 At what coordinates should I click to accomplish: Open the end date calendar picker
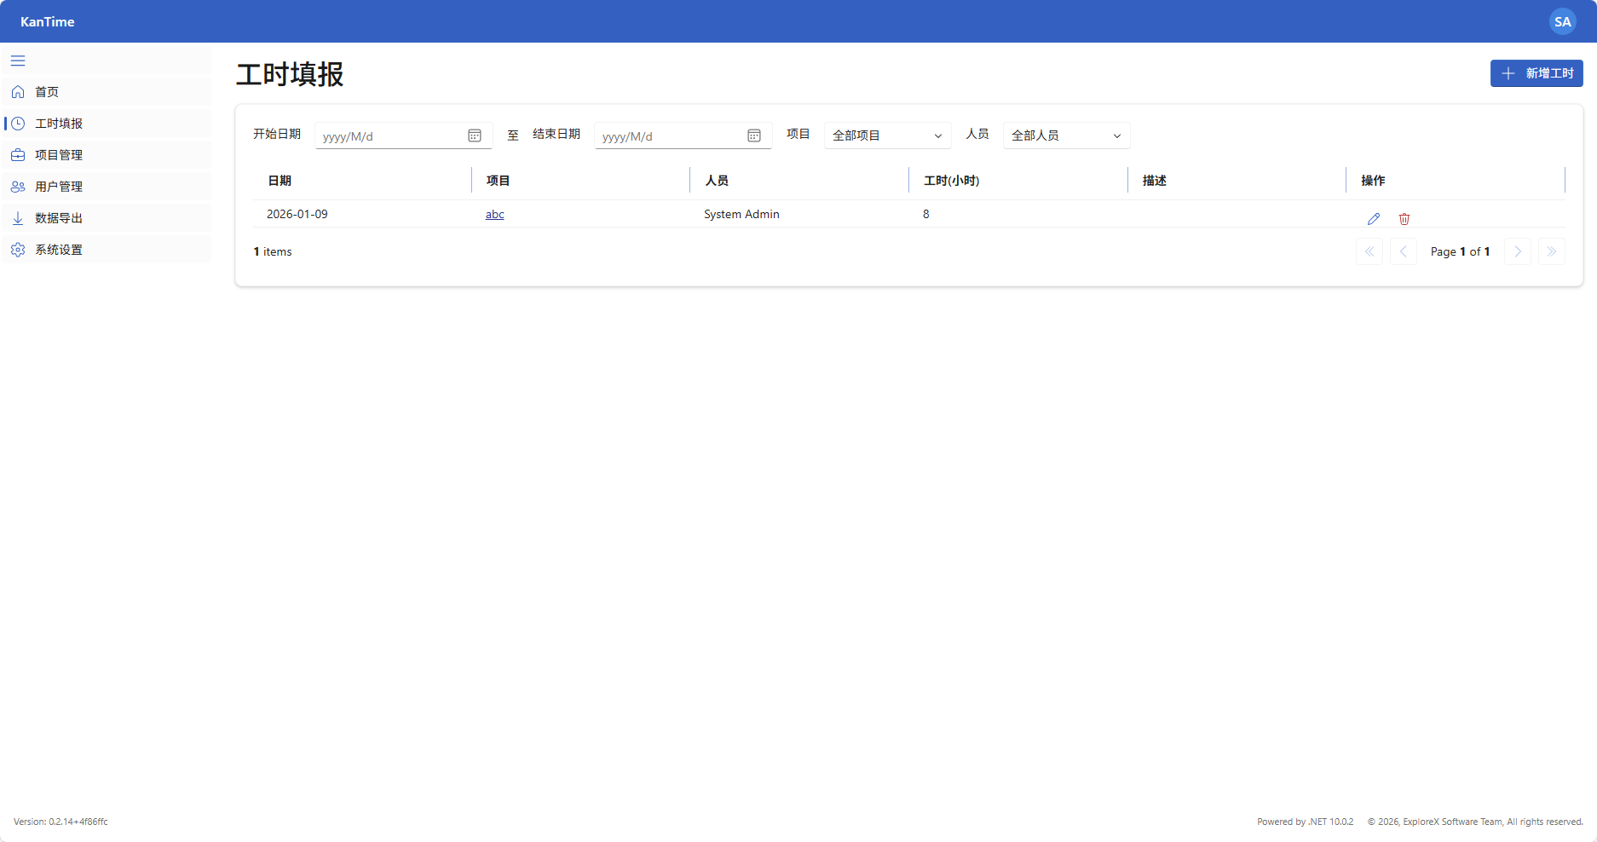pyautogui.click(x=754, y=136)
